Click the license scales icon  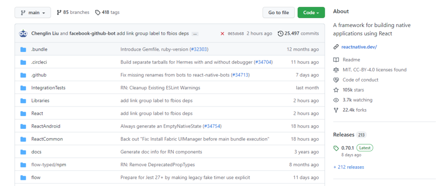coord(336,70)
